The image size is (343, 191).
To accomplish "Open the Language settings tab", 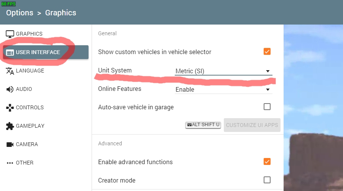I will tap(30, 71).
